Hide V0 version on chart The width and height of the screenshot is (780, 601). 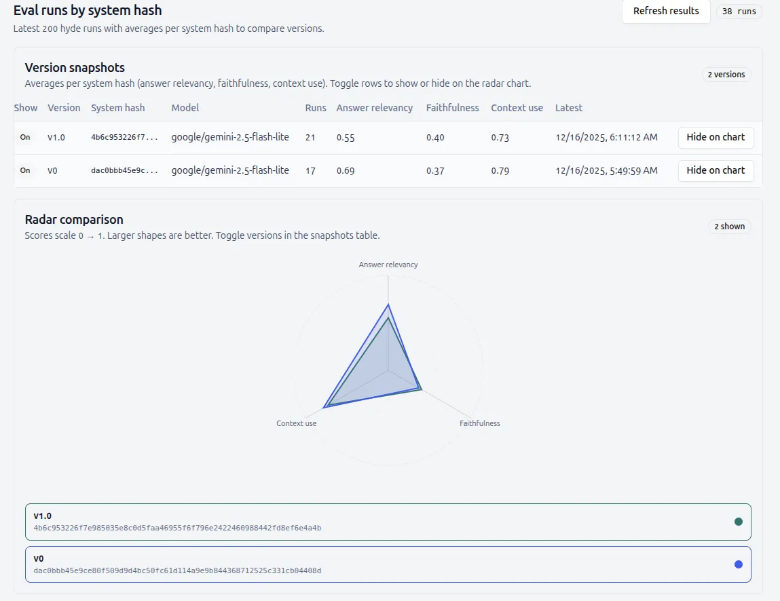point(716,170)
